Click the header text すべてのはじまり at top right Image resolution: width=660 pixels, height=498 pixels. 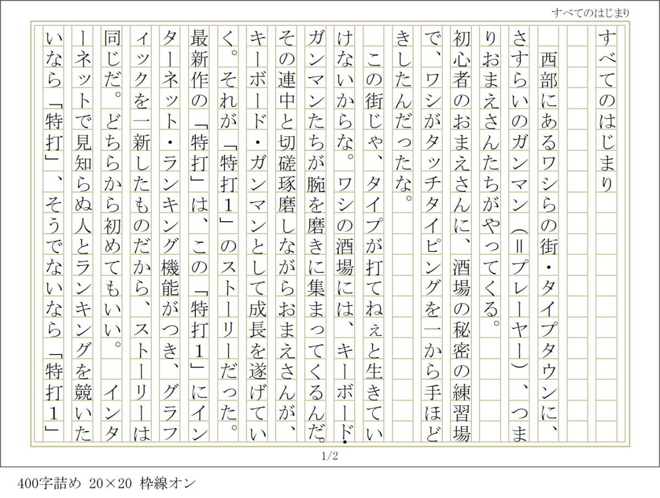click(x=591, y=13)
